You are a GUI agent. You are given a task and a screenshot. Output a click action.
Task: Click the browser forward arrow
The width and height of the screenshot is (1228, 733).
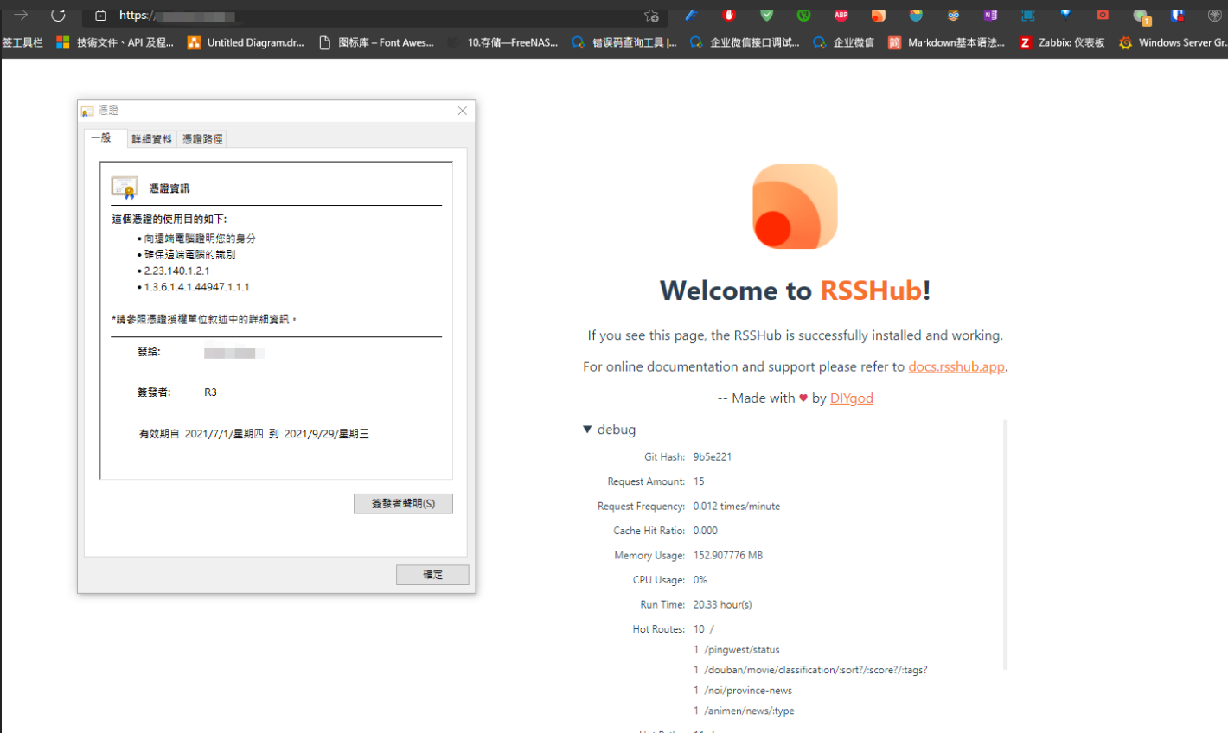(x=21, y=15)
